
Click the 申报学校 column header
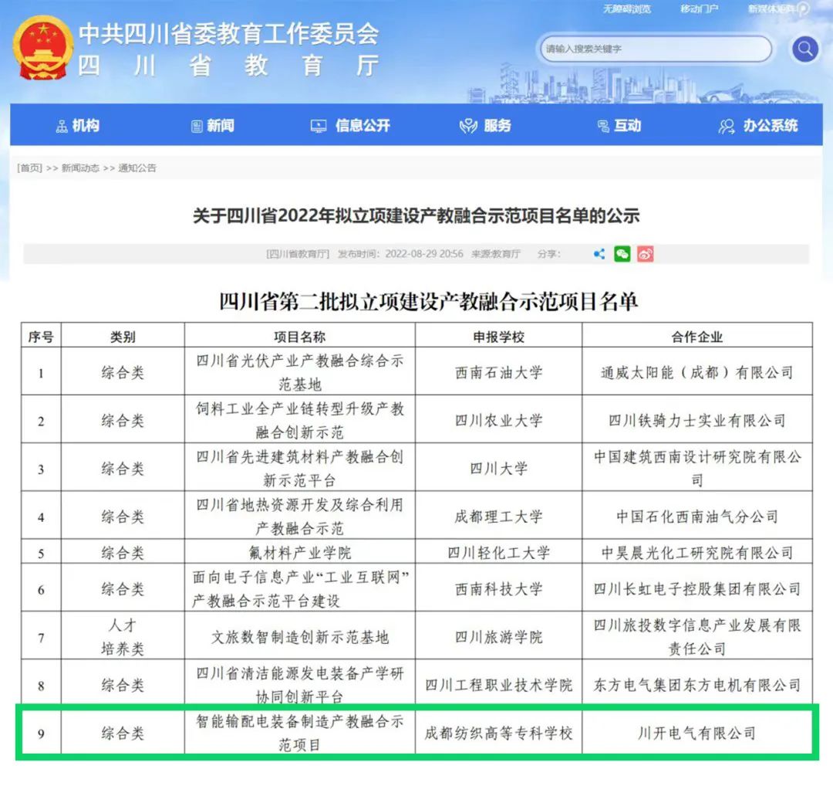[498, 337]
